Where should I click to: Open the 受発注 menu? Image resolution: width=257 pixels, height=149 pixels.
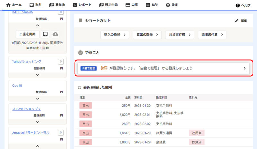(x=57, y=5)
